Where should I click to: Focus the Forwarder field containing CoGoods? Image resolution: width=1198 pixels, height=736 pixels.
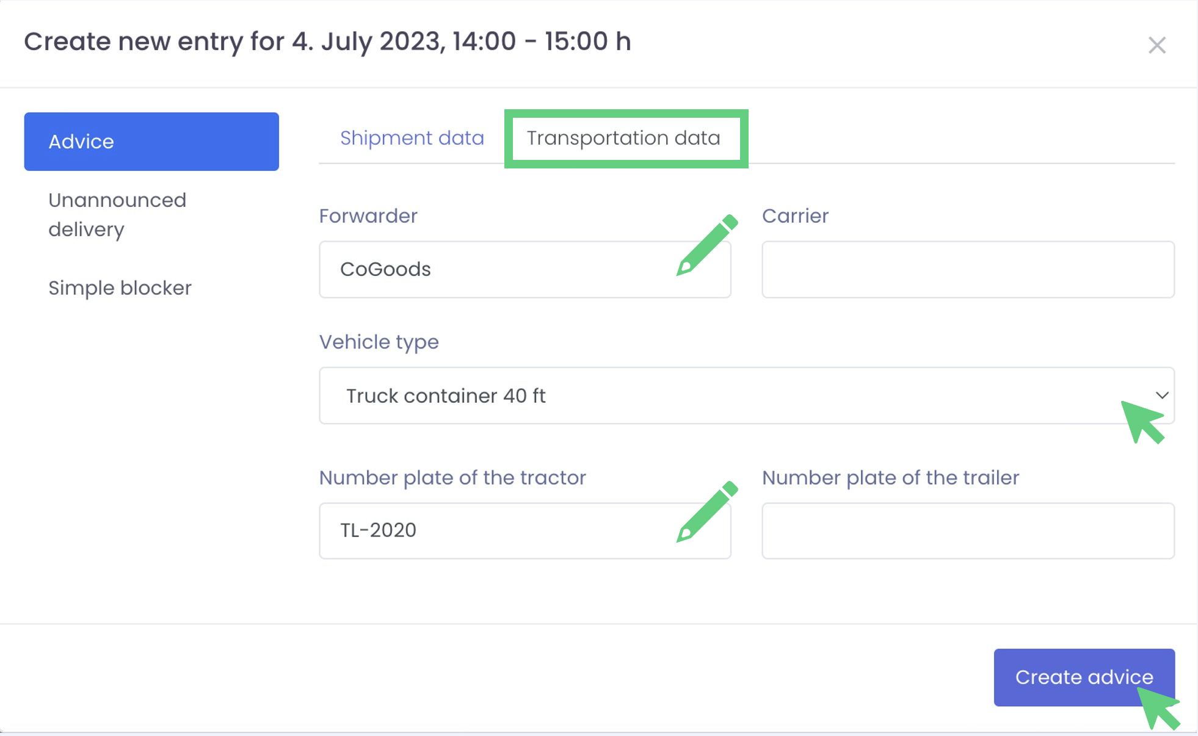(x=488, y=270)
